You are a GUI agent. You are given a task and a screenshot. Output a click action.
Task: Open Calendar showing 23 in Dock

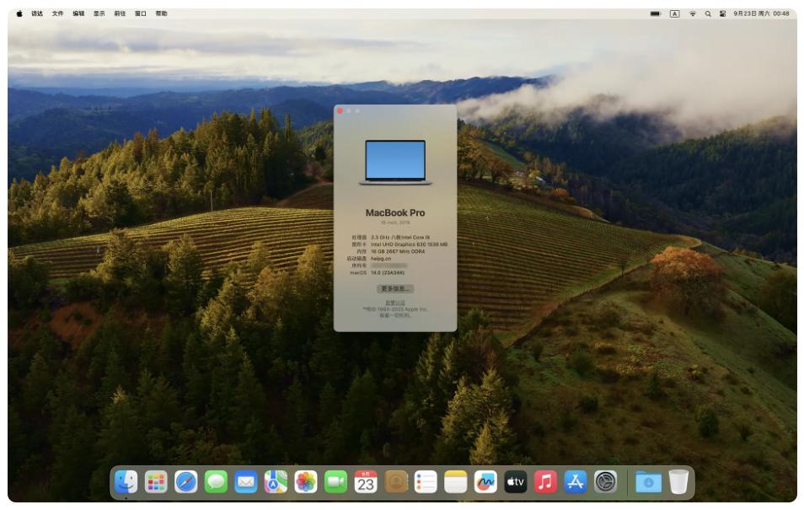pos(366,482)
